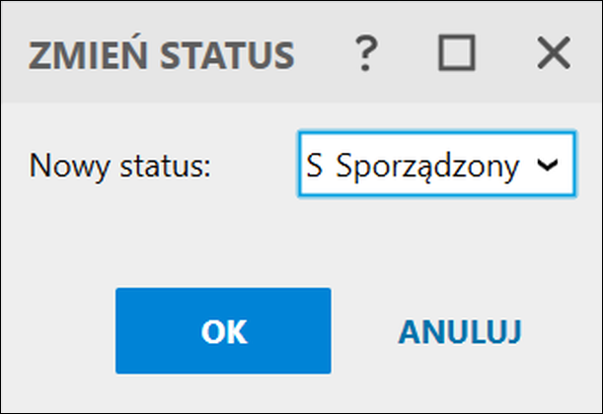Click the dialog title bar area
Viewport: 603px width, 414px height.
point(302,52)
